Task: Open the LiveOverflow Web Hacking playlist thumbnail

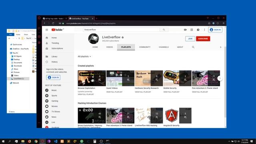Action: tap(149, 116)
